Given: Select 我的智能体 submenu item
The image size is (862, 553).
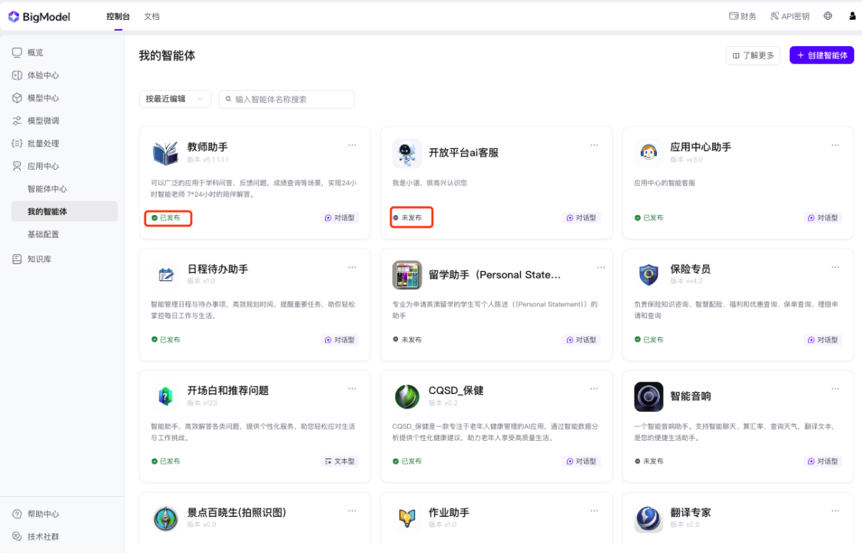Looking at the screenshot, I should (65, 212).
